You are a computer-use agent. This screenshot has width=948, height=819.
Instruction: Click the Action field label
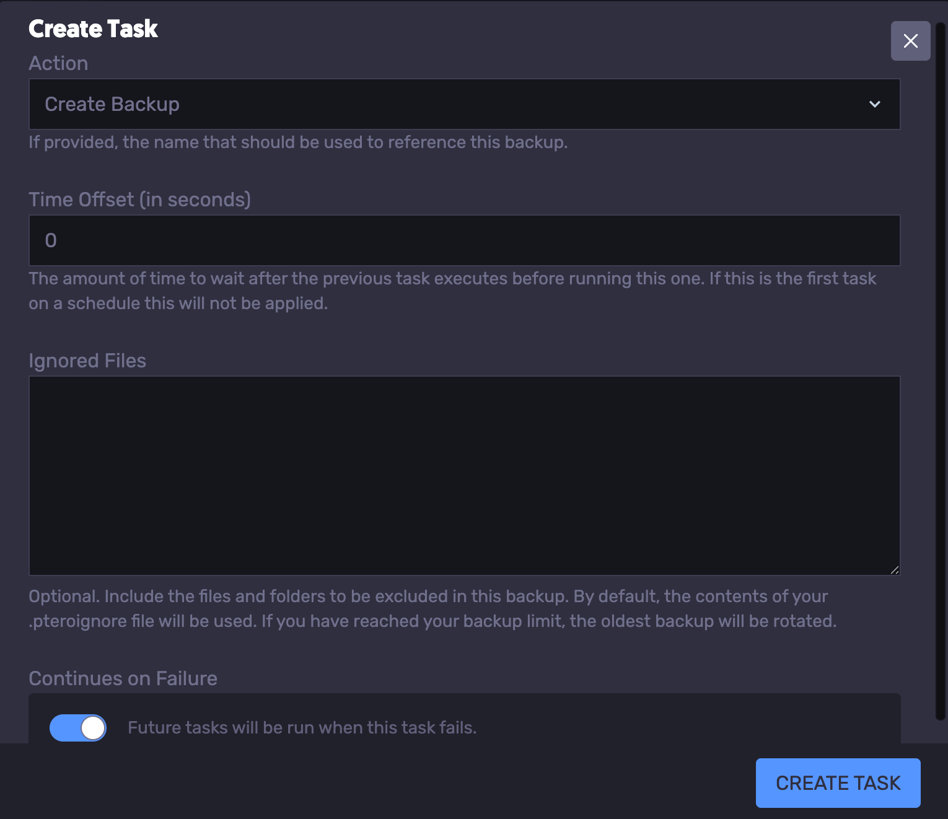pos(58,63)
